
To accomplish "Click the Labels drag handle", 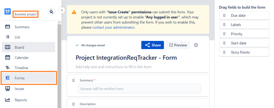I will 224,25.
